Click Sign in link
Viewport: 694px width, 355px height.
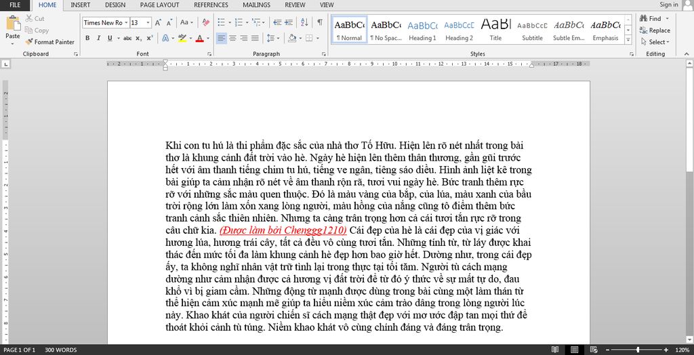[668, 5]
